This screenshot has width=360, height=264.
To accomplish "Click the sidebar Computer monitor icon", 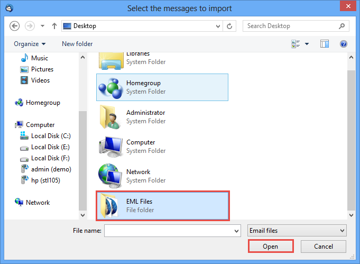I will point(19,124).
